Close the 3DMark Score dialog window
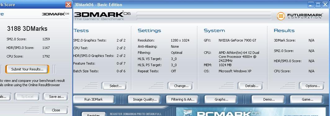The image size is (330, 116). [x=68, y=4]
